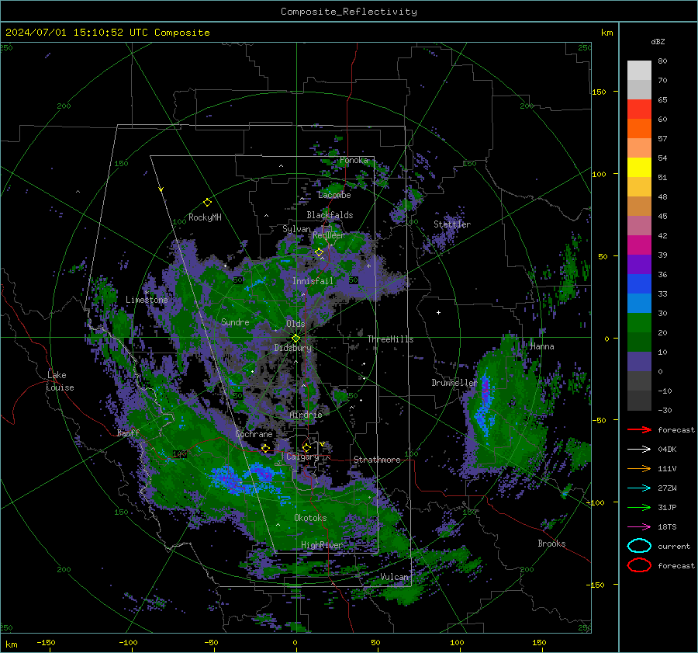Click the yellow diamond marker below Cochrane

265,448
